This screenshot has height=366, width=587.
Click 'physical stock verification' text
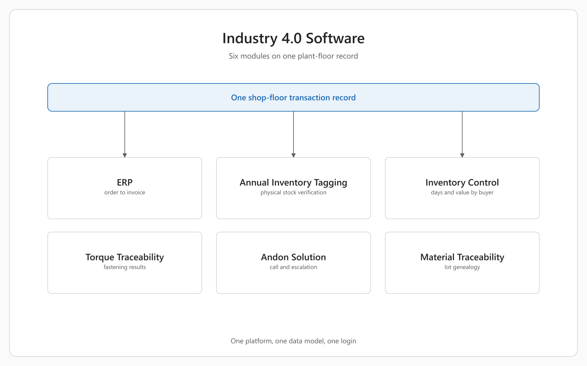click(293, 193)
